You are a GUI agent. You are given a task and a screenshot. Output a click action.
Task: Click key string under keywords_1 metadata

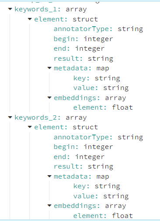(x=97, y=78)
